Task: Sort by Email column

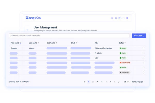Action: click(77, 43)
